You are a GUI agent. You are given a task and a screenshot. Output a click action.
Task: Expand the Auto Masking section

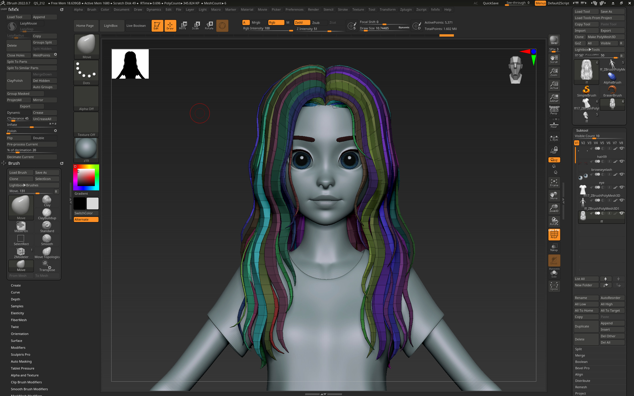click(21, 361)
